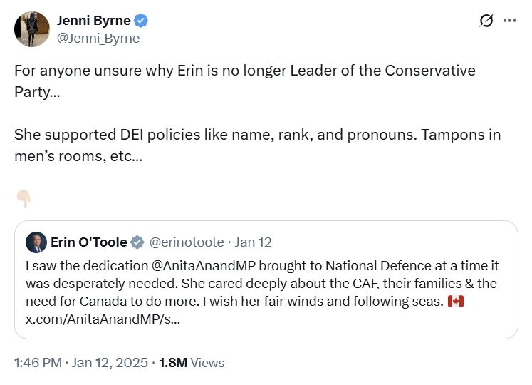The image size is (532, 385).
Task: Click the 1.8M Views count
Action: pos(192,362)
